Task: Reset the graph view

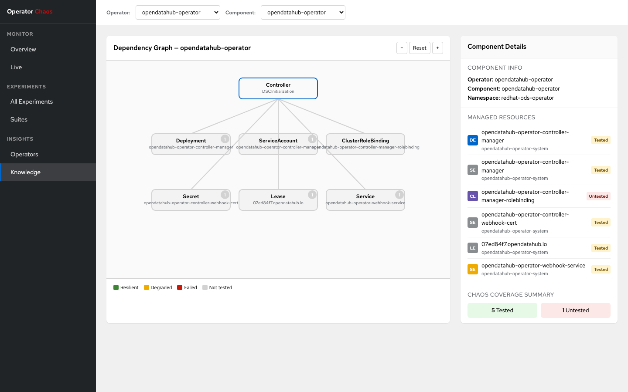Action: pos(420,48)
